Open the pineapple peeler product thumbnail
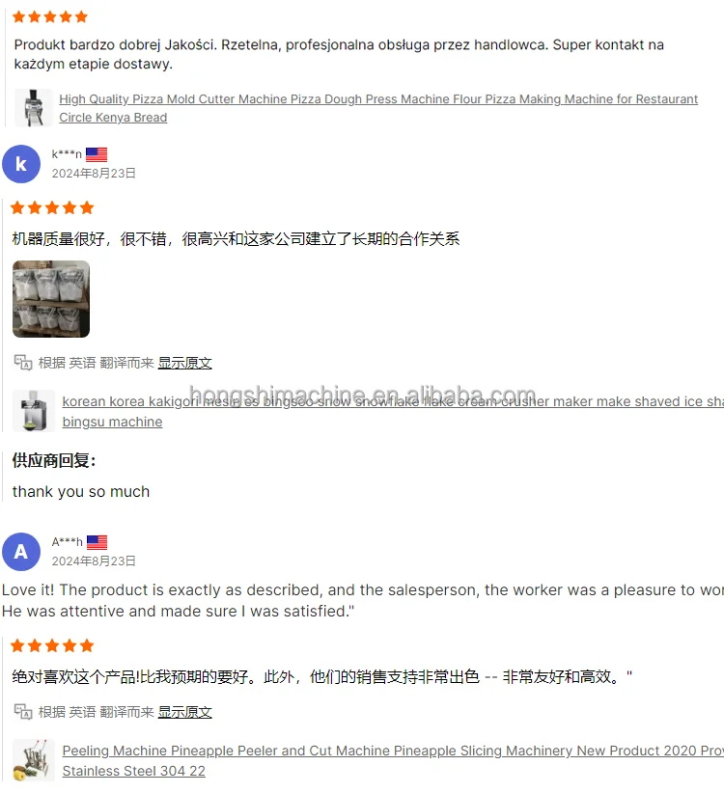Image resolution: width=724 pixels, height=793 pixels. coord(34,760)
